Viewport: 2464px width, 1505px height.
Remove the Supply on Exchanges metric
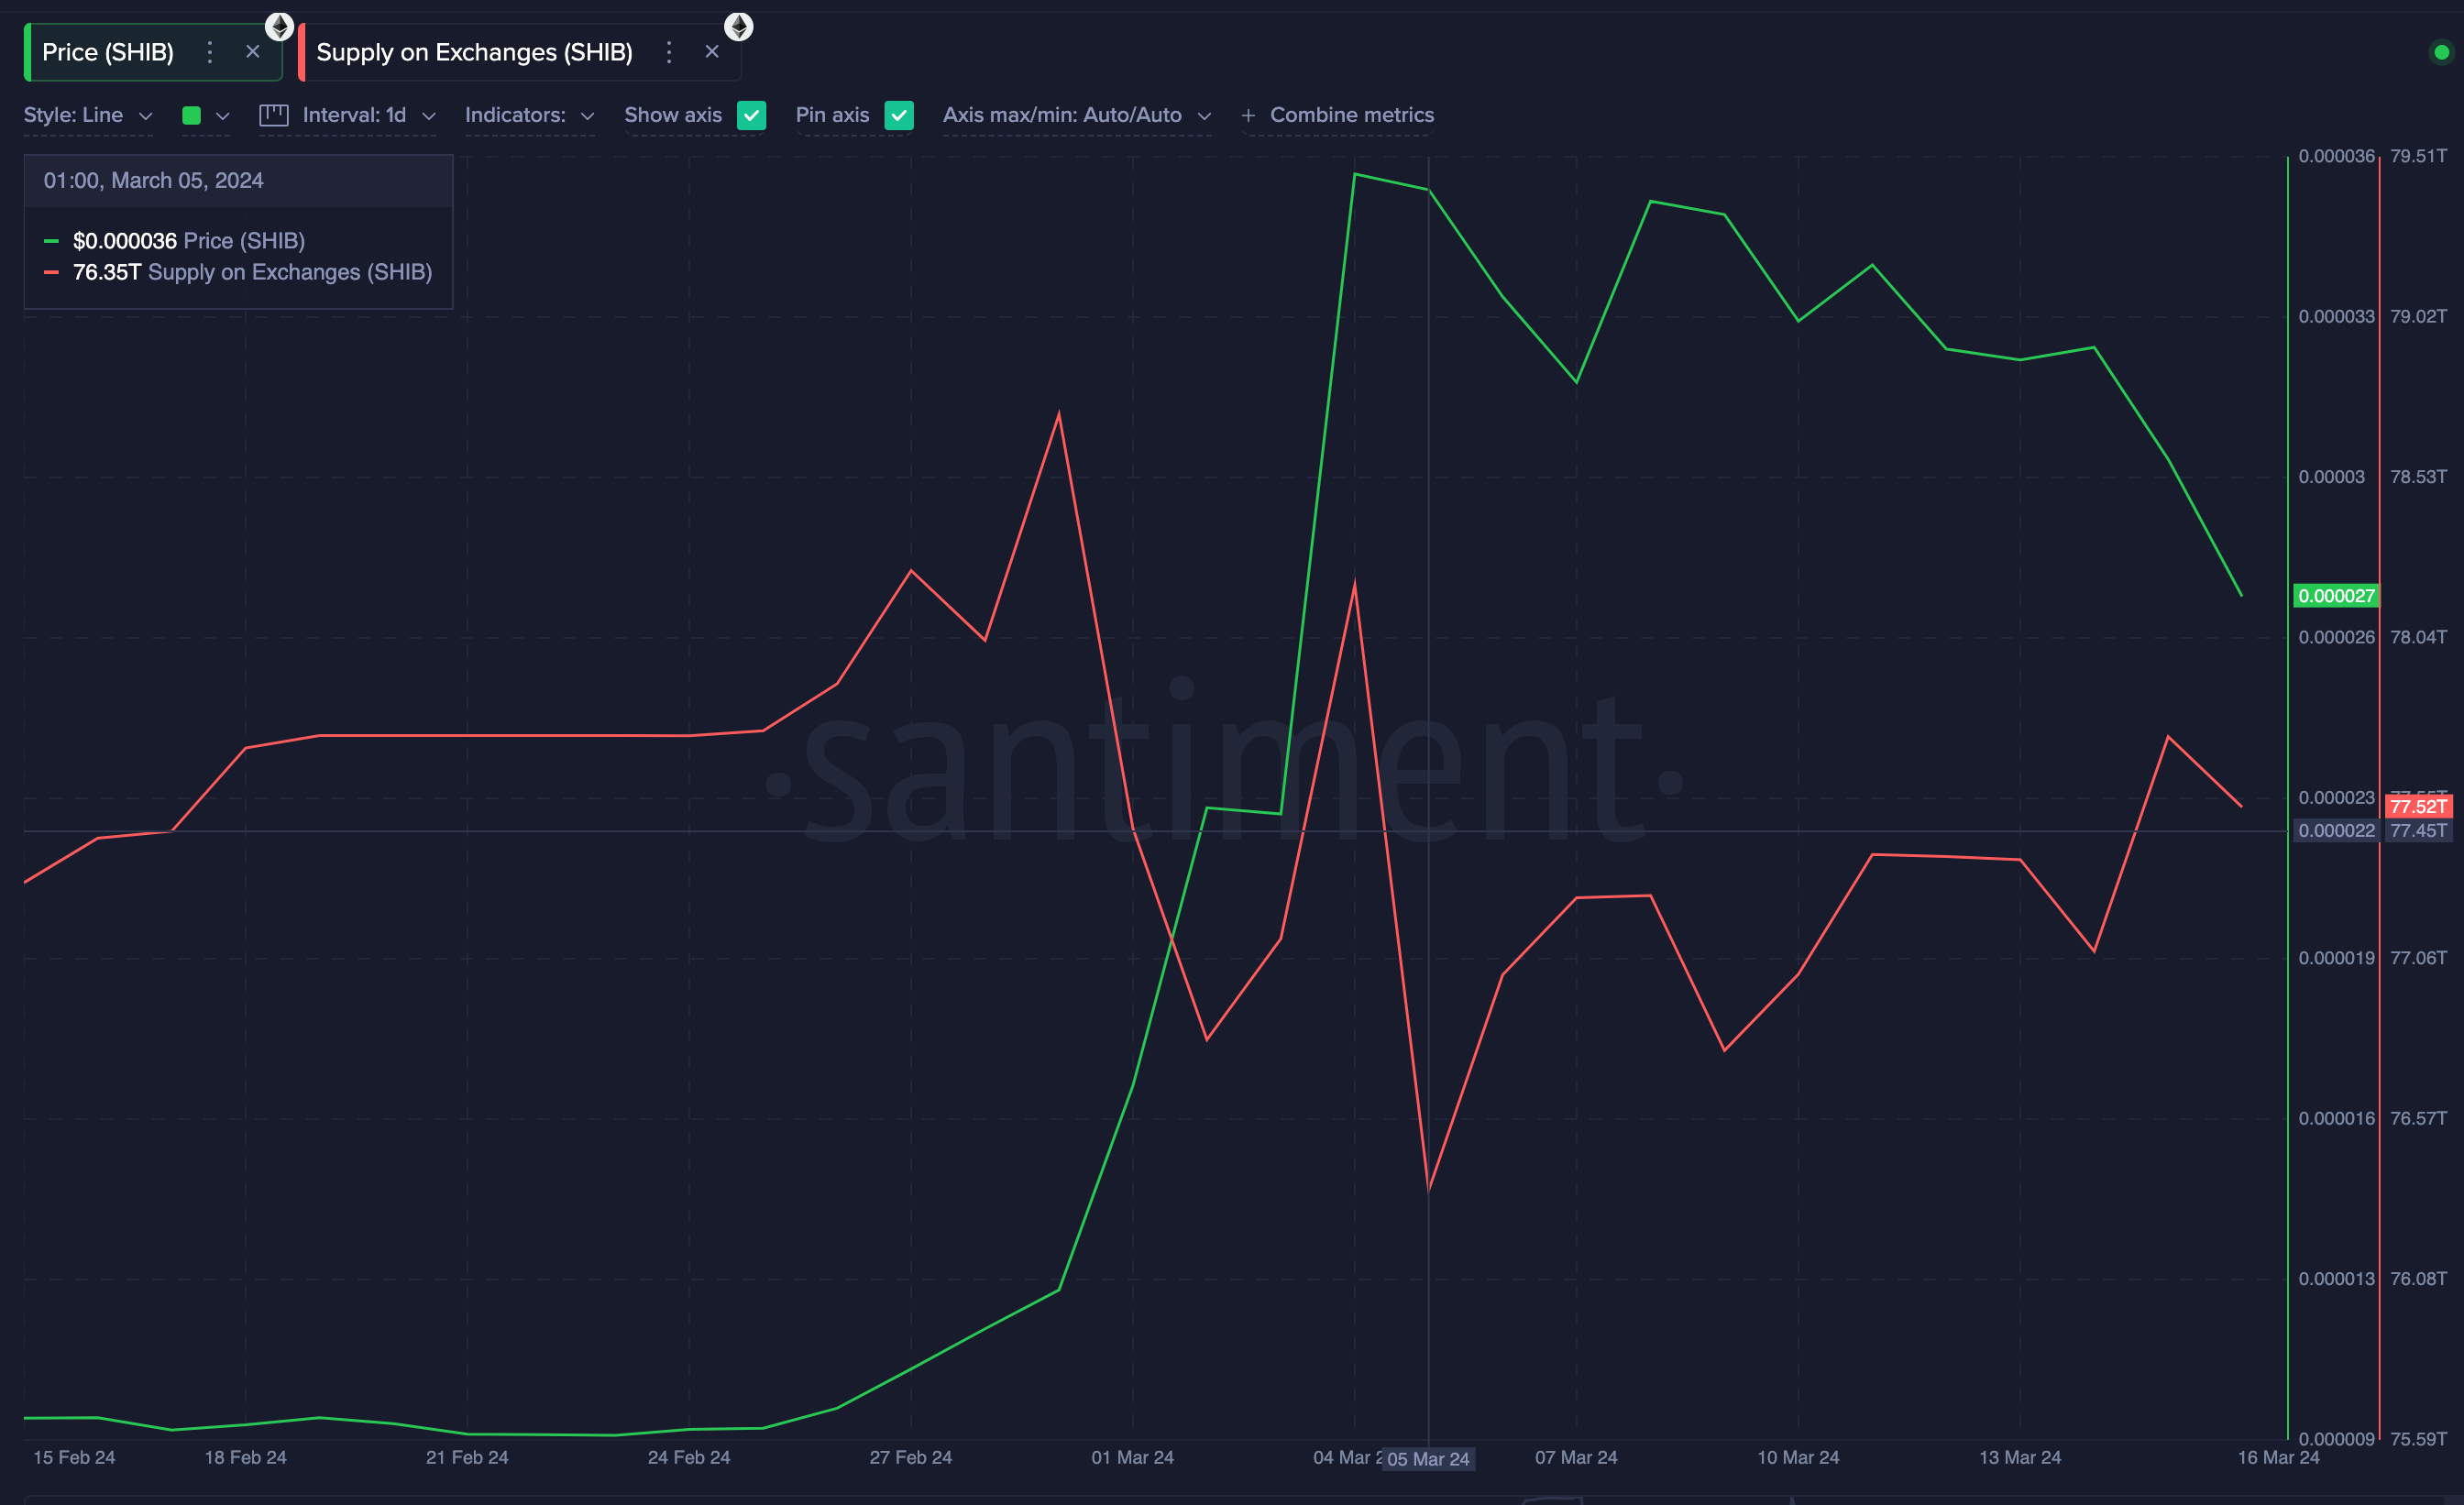(712, 52)
